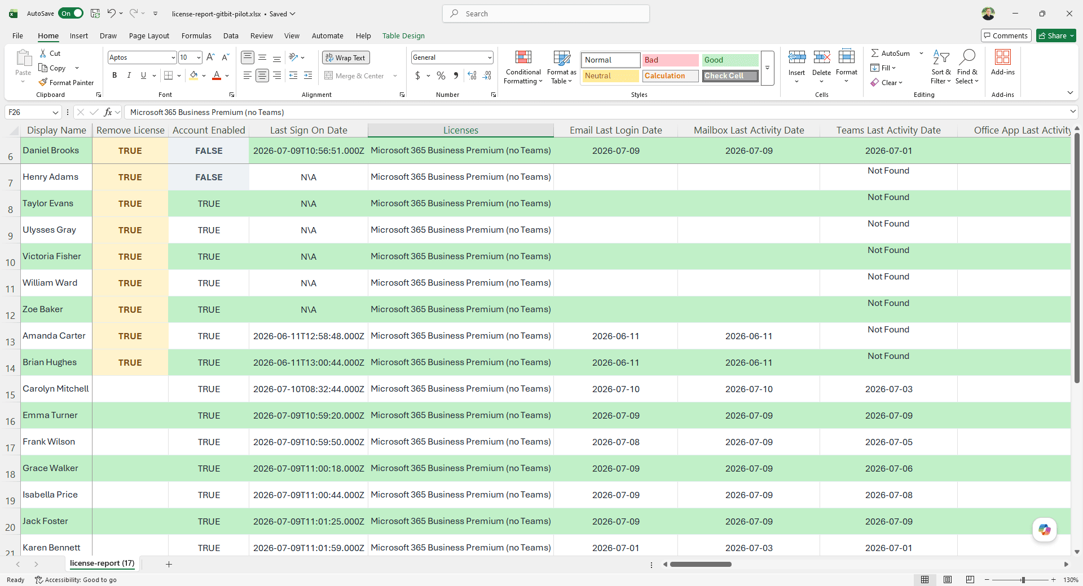Open the File menu
The width and height of the screenshot is (1083, 586).
coord(17,35)
